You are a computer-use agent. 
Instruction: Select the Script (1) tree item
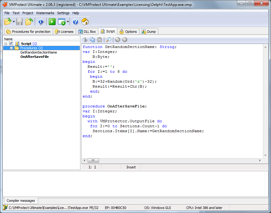(29, 44)
